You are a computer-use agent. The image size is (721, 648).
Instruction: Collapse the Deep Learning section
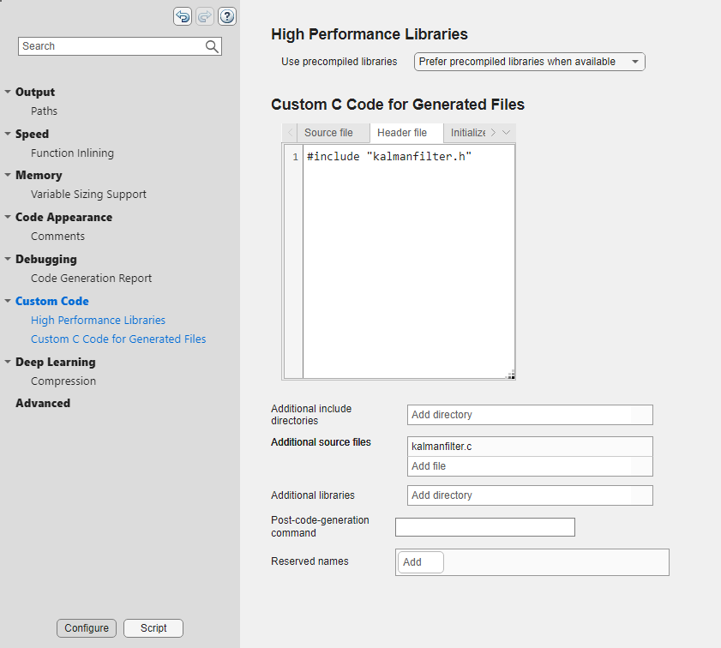pos(8,362)
